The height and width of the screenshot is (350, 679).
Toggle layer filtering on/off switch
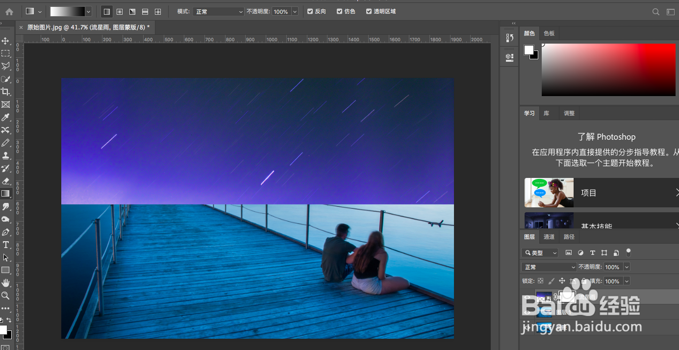pos(629,252)
